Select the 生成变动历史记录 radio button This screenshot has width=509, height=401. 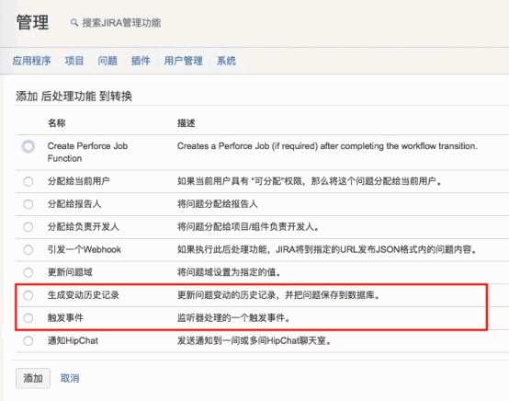(28, 295)
